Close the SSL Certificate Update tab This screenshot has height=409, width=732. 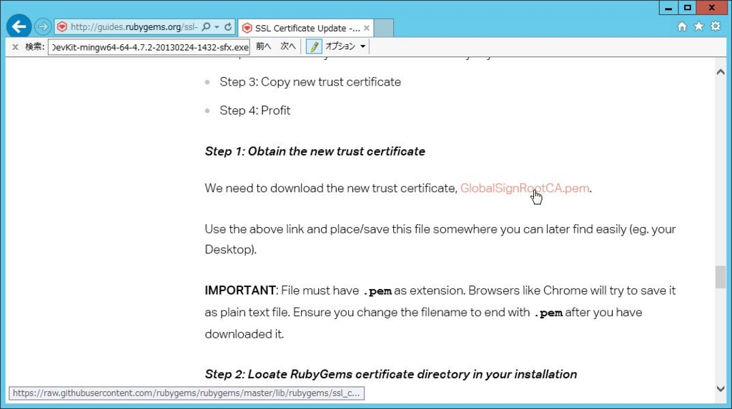coord(367,28)
